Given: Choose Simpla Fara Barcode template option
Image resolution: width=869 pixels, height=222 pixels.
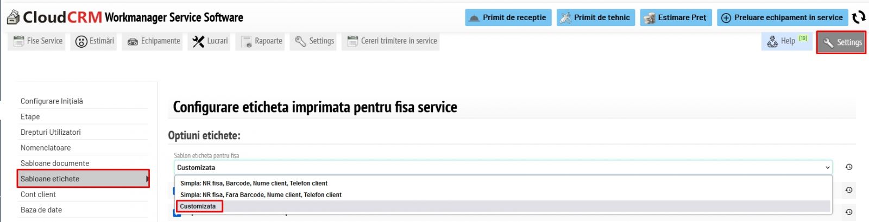Looking at the screenshot, I should (x=503, y=194).
